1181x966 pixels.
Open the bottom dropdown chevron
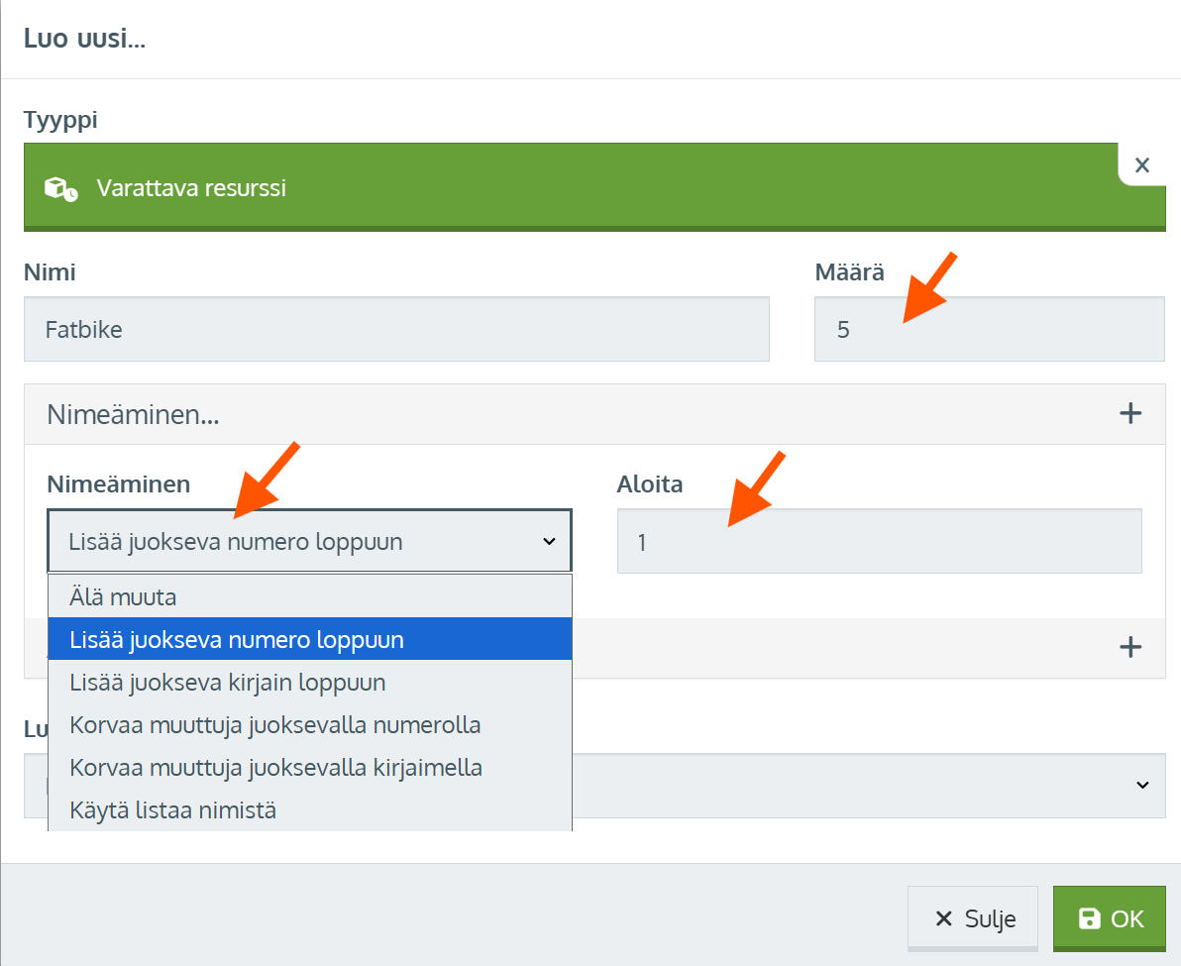1141,785
